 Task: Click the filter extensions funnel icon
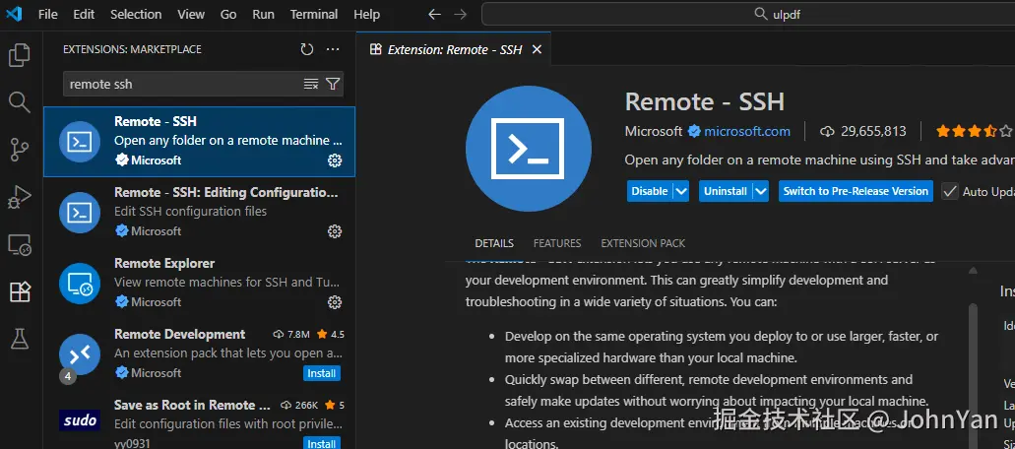[333, 84]
